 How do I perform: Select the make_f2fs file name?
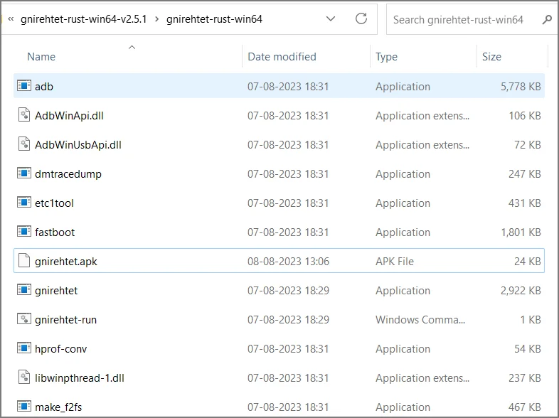pyautogui.click(x=58, y=407)
